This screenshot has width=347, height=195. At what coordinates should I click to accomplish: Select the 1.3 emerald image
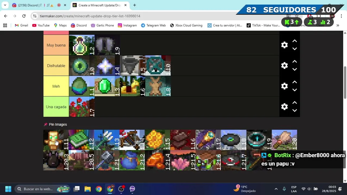tap(107, 86)
